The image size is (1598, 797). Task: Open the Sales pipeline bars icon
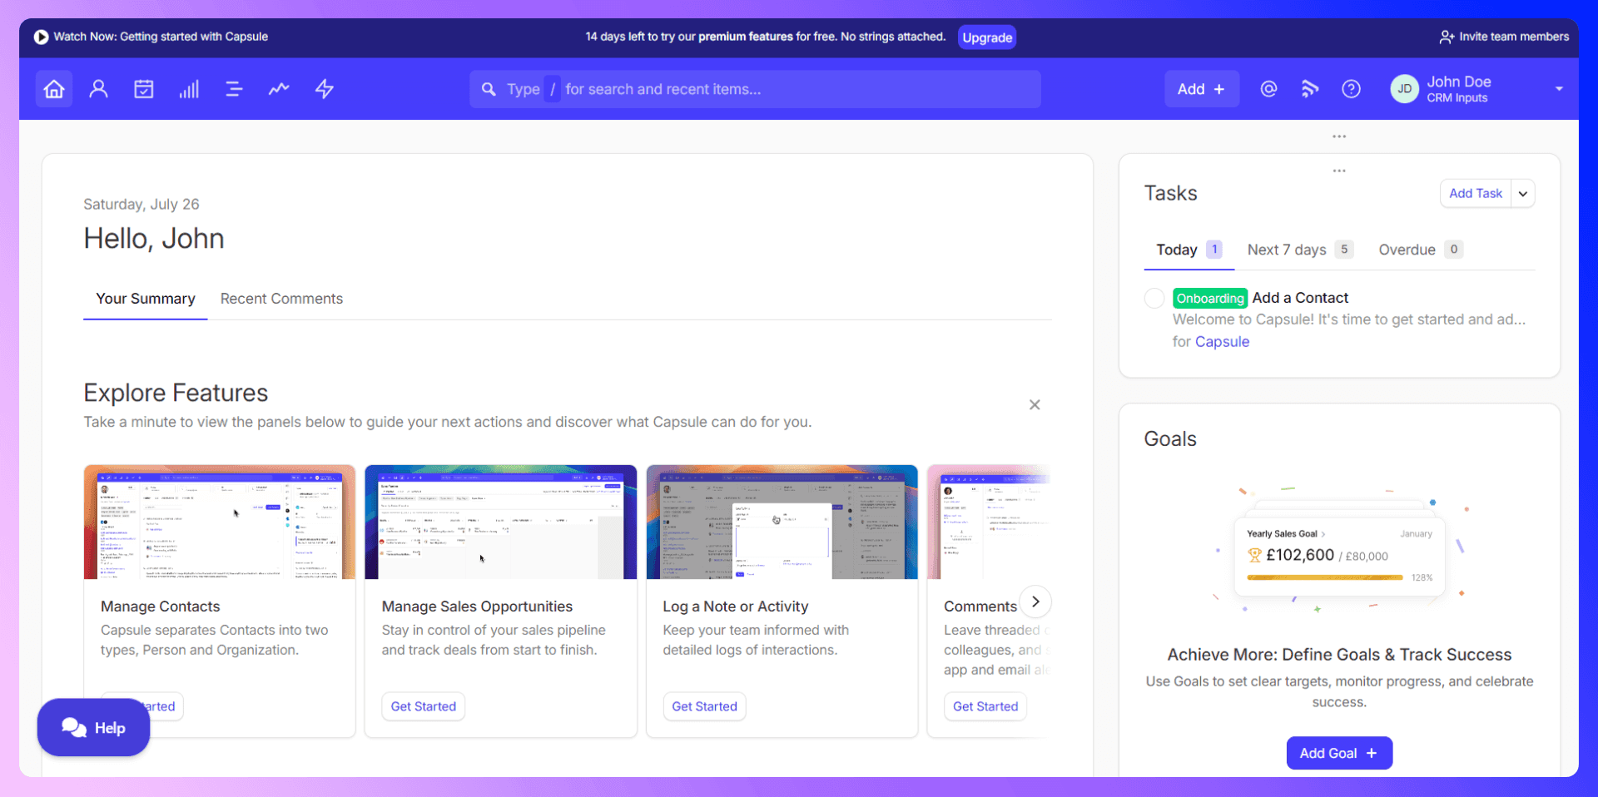(x=189, y=89)
